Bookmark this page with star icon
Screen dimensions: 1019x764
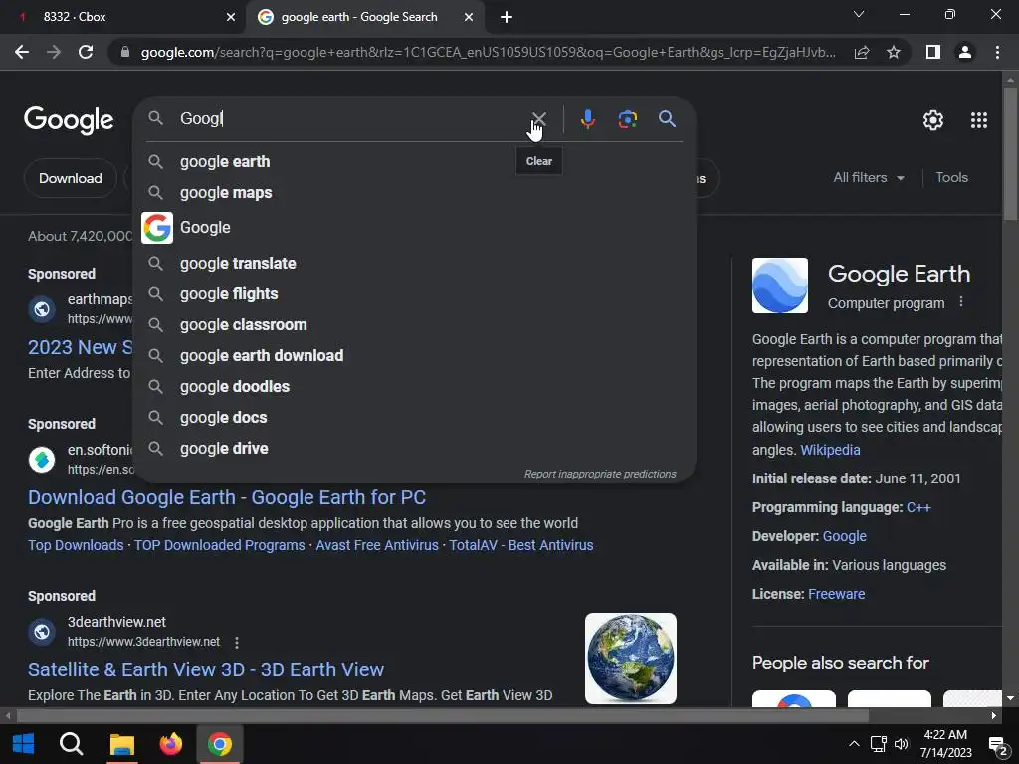[894, 52]
